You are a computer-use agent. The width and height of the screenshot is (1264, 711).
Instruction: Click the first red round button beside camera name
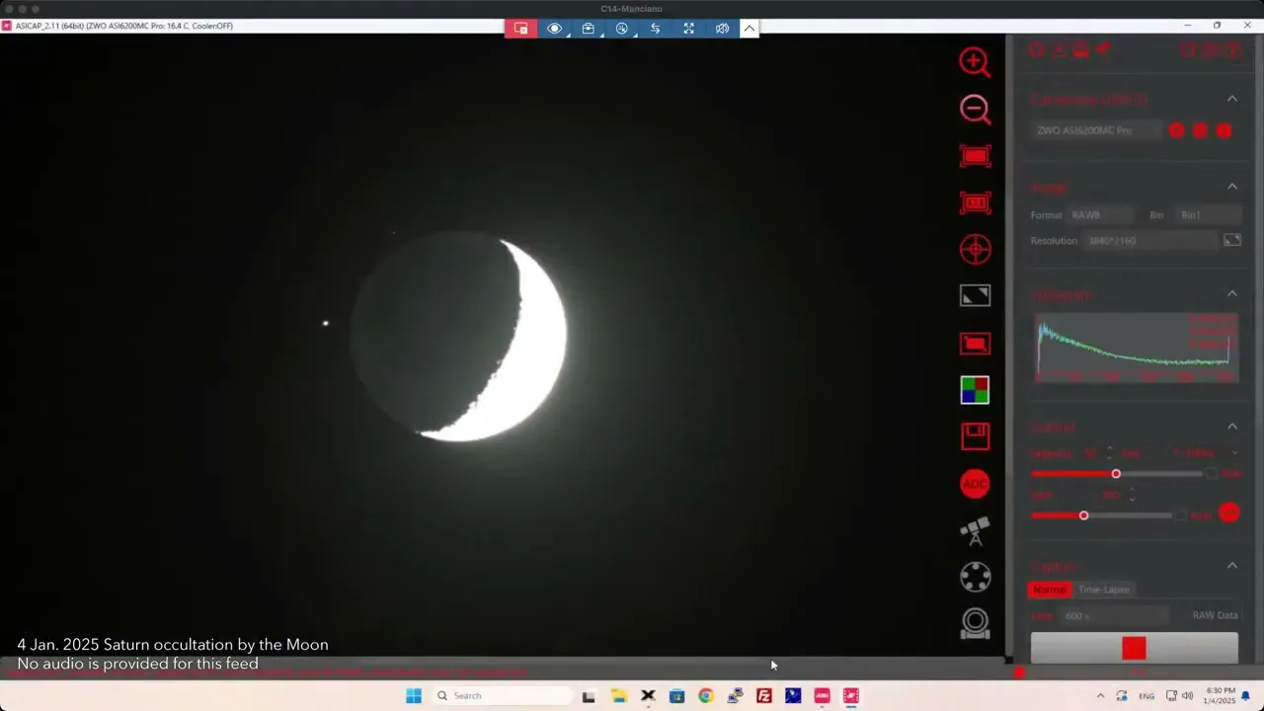tap(1176, 130)
